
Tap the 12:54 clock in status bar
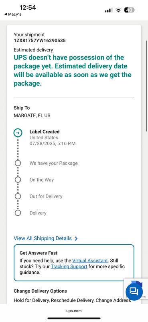click(x=28, y=8)
